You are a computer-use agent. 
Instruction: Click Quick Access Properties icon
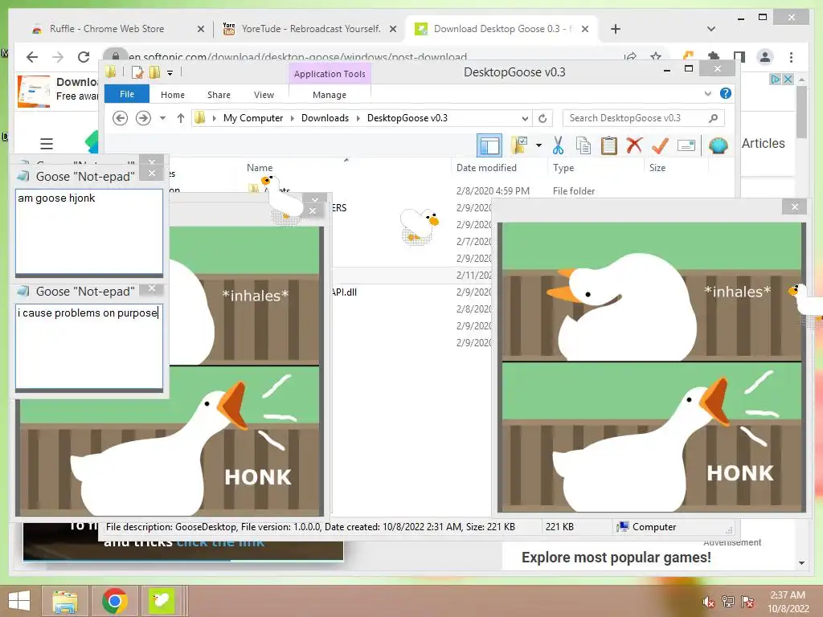[137, 72]
